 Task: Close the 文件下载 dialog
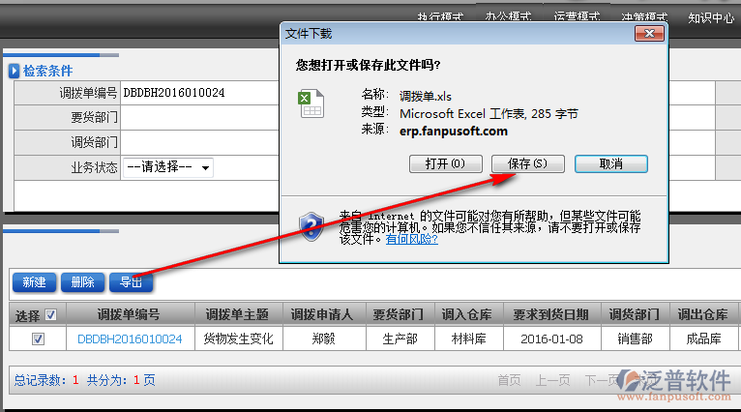pyautogui.click(x=649, y=34)
